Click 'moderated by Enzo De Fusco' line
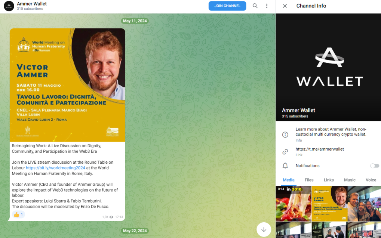The height and width of the screenshot is (238, 381). [x=61, y=207]
